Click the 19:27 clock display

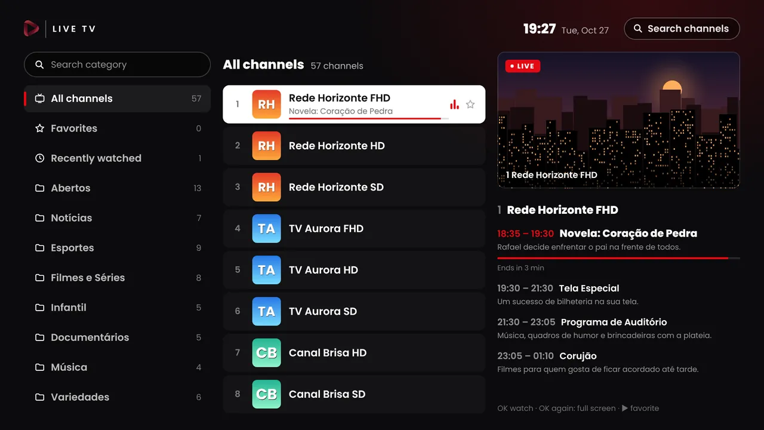click(x=540, y=29)
